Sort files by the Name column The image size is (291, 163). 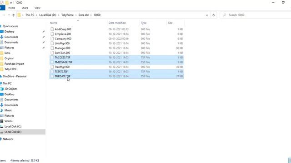tap(54, 23)
